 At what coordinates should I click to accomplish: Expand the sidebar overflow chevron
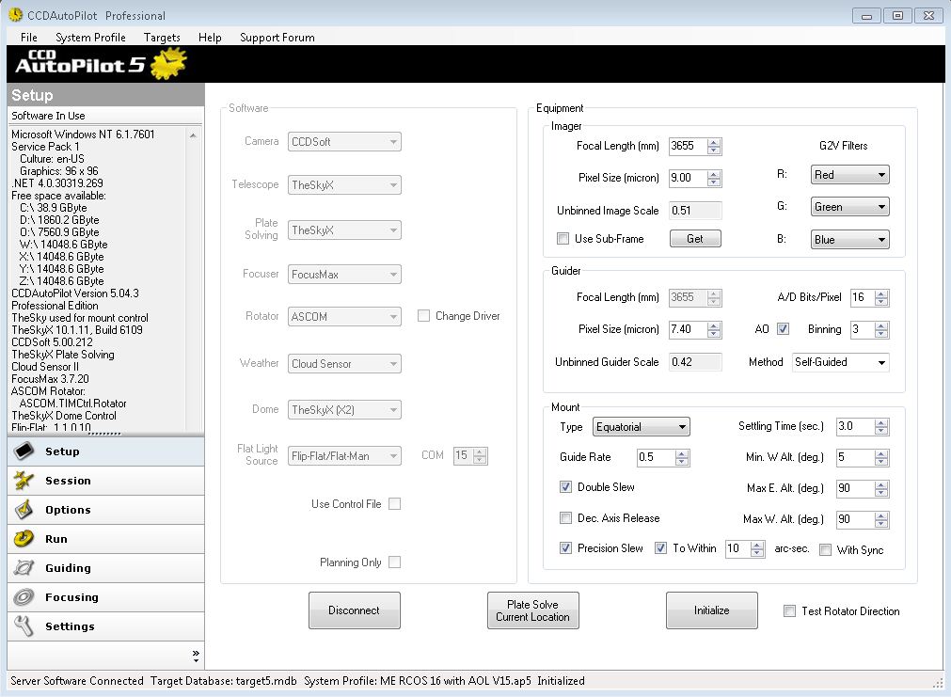(196, 656)
